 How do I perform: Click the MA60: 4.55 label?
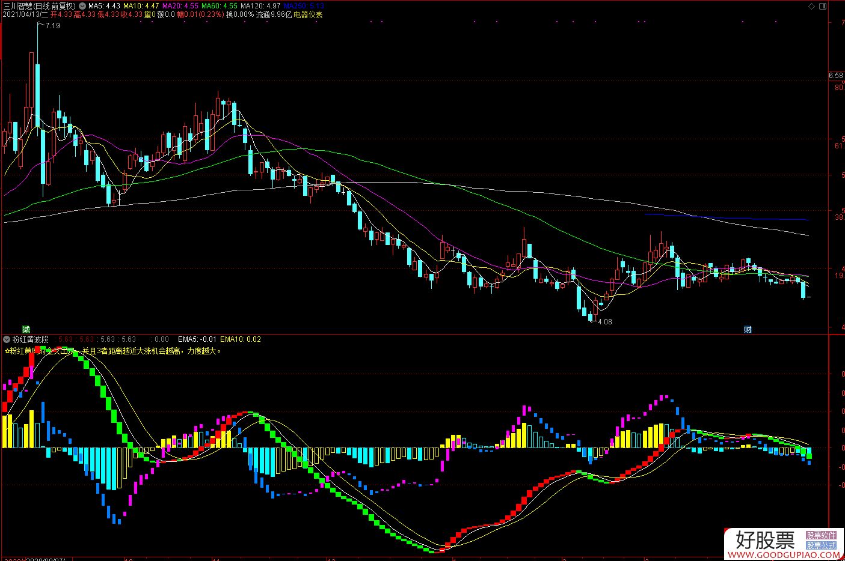coord(220,5)
